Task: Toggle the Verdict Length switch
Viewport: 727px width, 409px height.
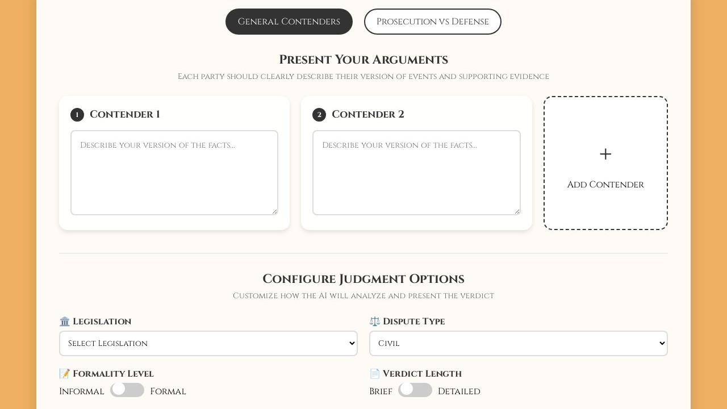Action: click(415, 390)
